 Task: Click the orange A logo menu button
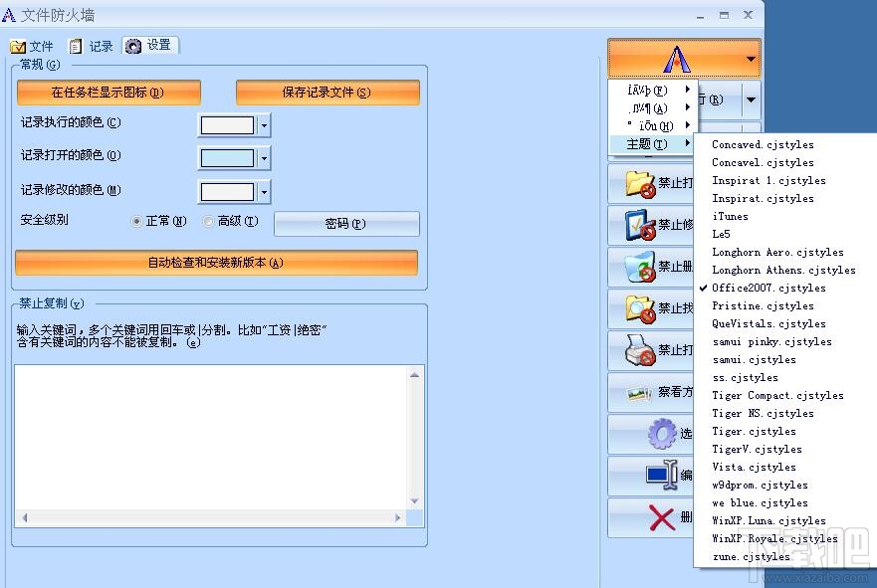(684, 59)
